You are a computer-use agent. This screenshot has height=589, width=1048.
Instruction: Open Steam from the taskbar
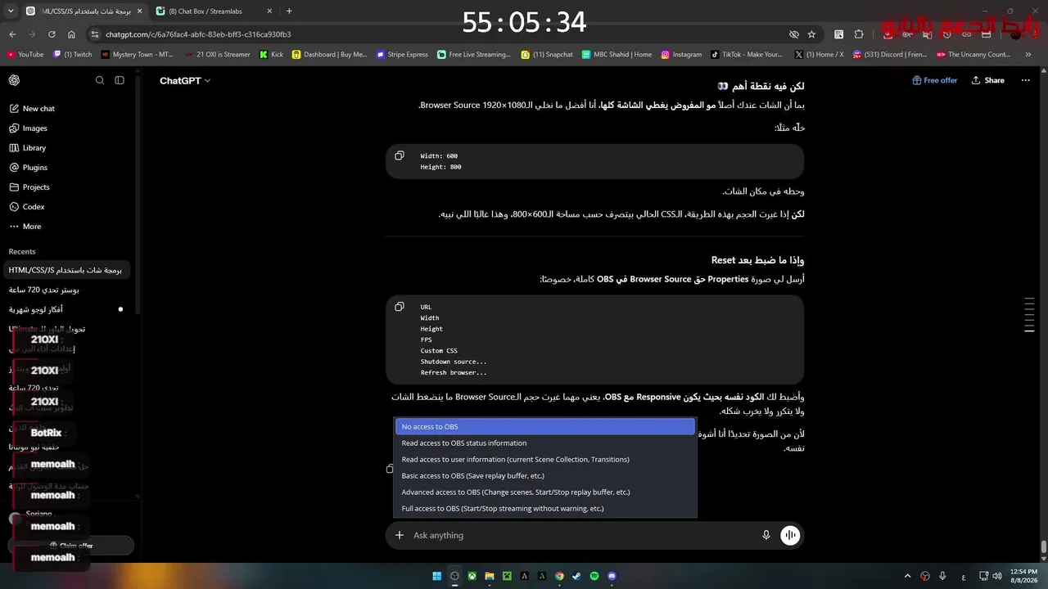click(577, 576)
